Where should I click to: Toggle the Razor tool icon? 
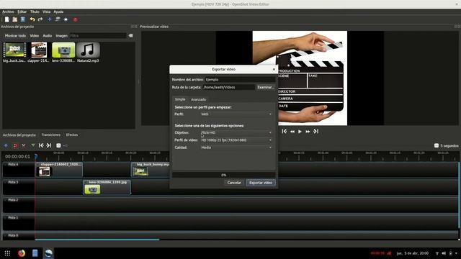pyautogui.click(x=24, y=145)
